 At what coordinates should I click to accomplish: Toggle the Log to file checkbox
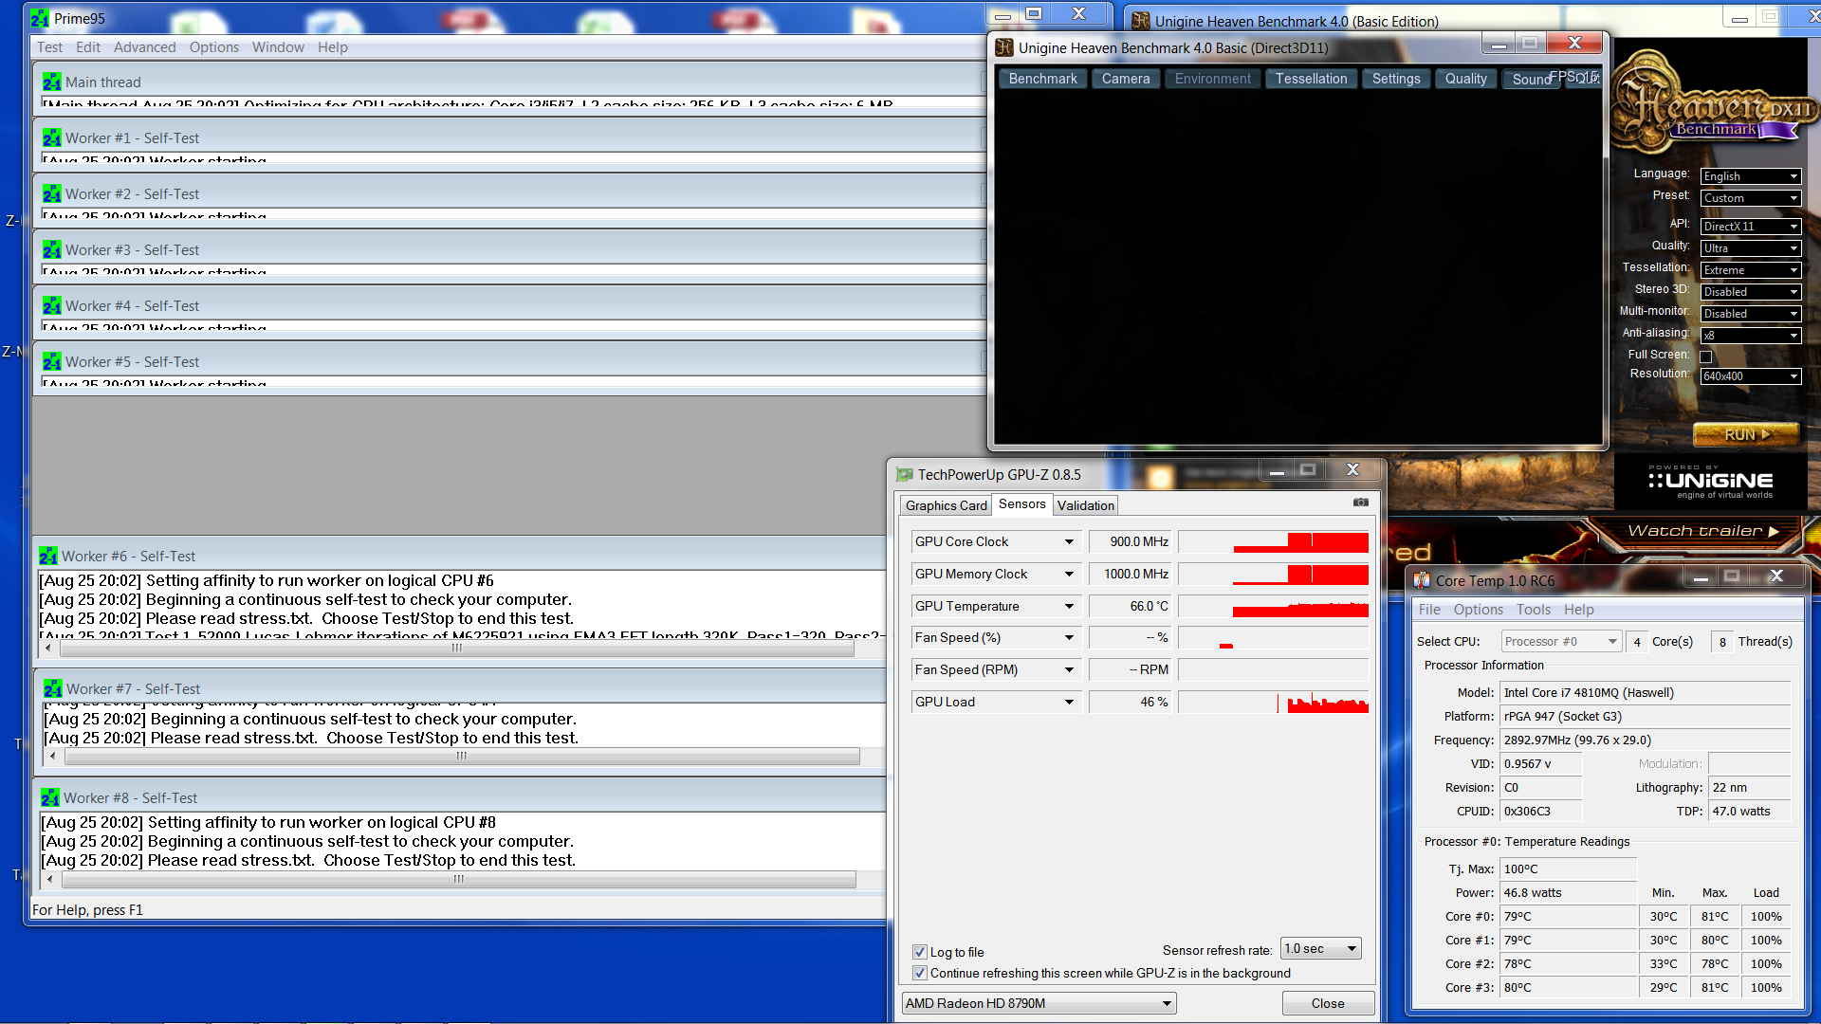pyautogui.click(x=919, y=952)
